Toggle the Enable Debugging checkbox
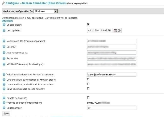The width and height of the screenshot is (166, 117). (x=88, y=98)
